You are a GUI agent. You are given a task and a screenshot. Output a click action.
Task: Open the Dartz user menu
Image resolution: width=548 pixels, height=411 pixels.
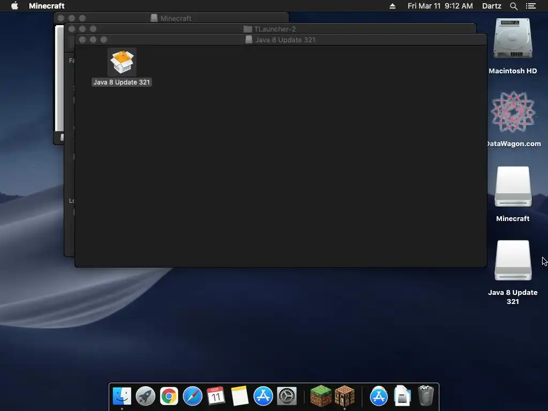491,6
